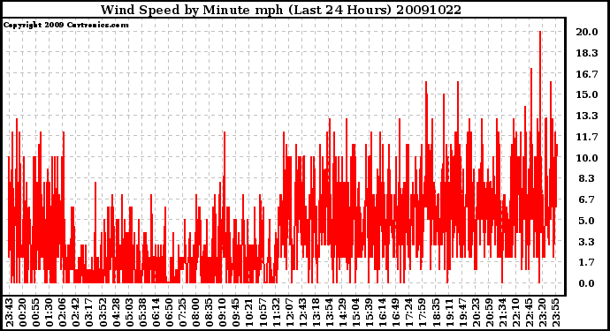Click the 23:55 time label
This screenshot has width=610, height=331.
(555, 312)
